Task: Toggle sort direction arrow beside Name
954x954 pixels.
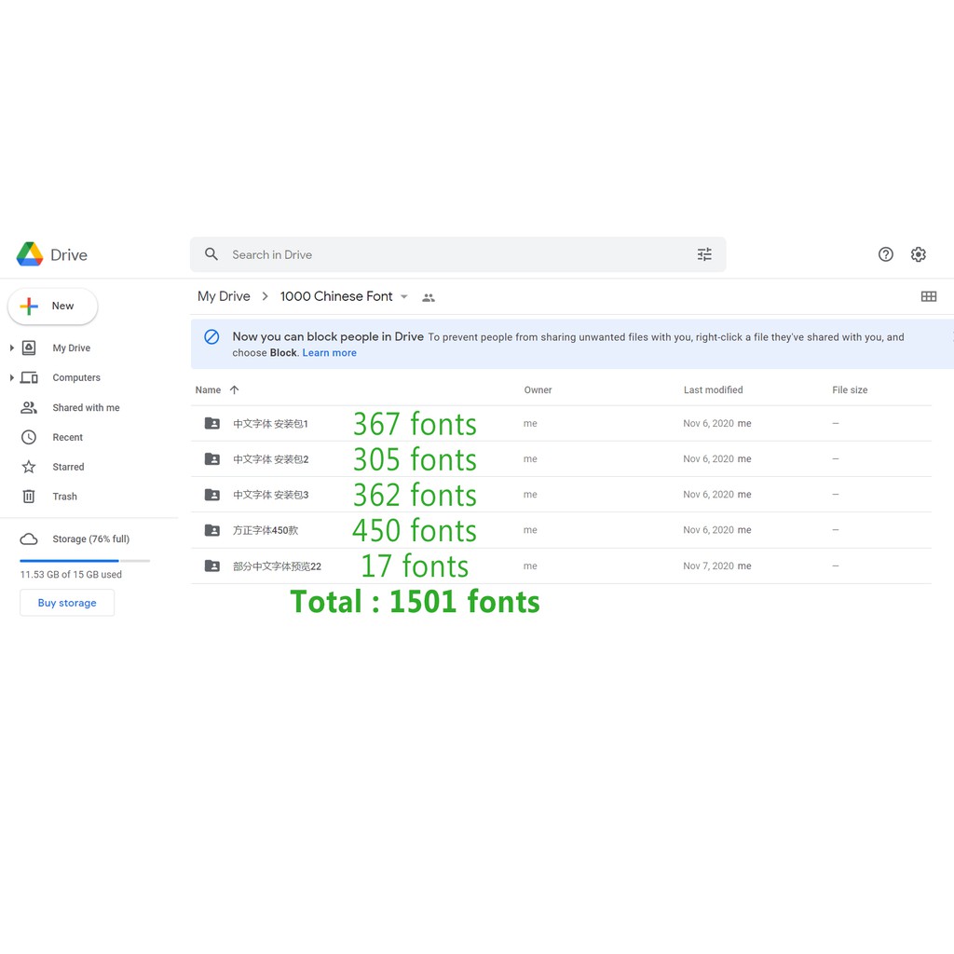Action: pyautogui.click(x=234, y=390)
